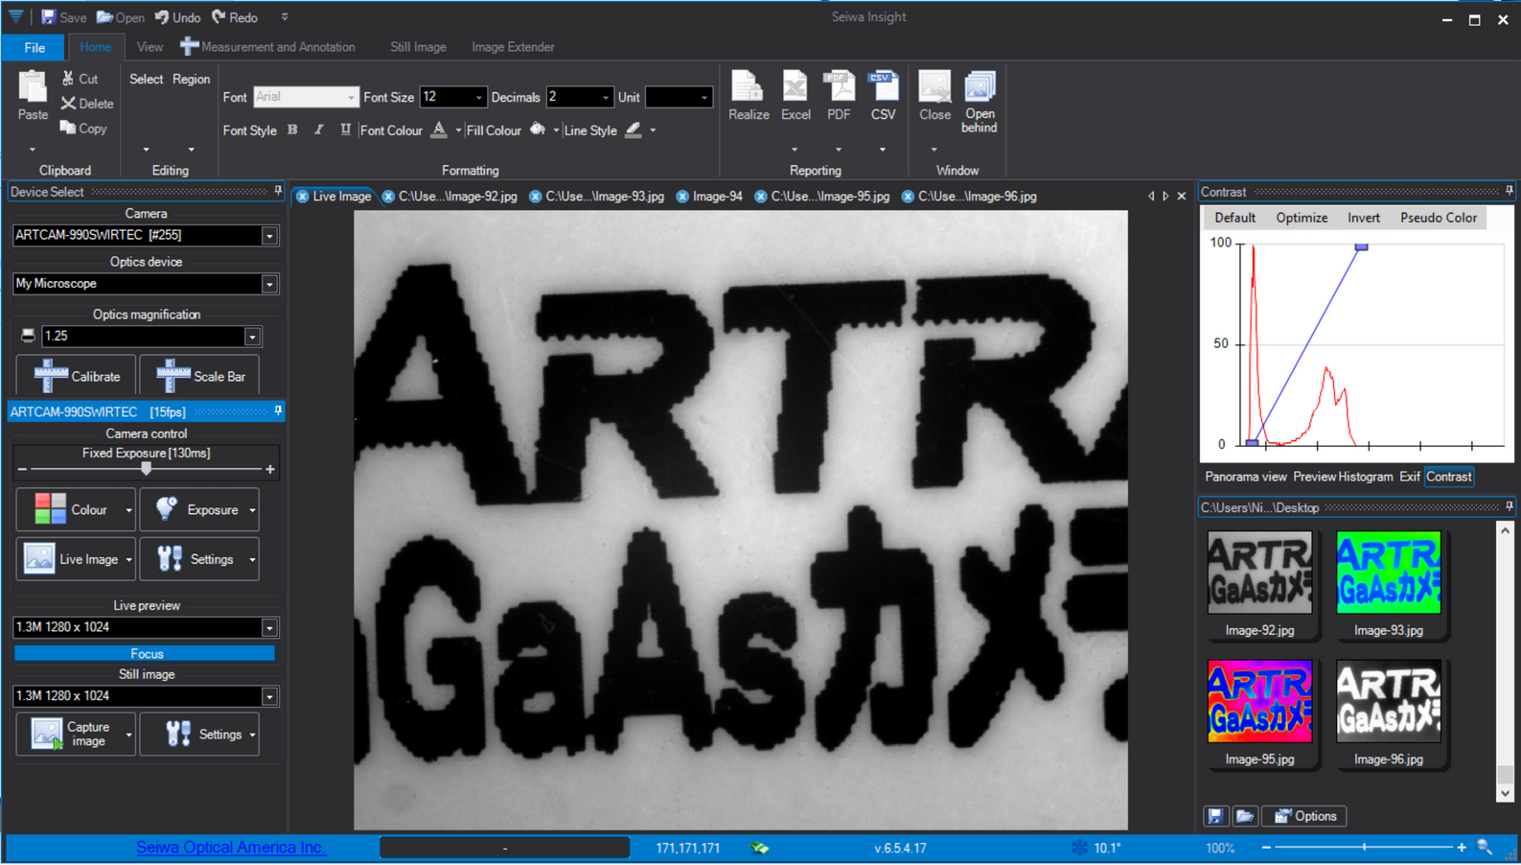Select the Image-93.jpg thumbnail

[x=1388, y=573]
